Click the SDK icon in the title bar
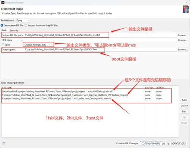 point(3,2)
